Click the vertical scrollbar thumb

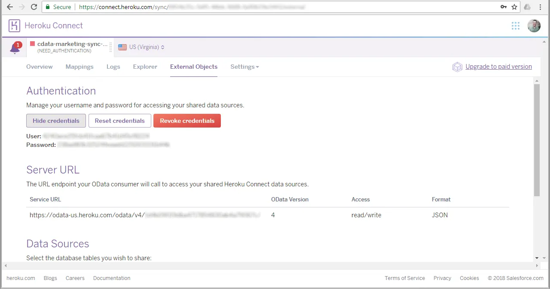[537, 140]
